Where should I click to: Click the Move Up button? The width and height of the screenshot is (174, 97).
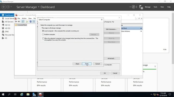click(111, 38)
